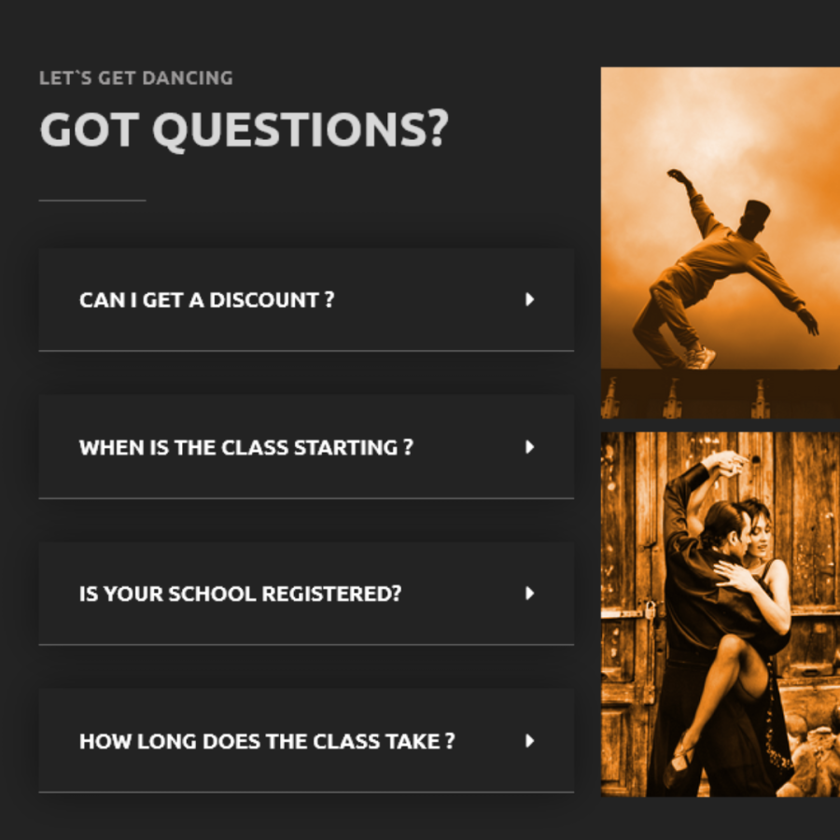Open the breakdancer photo

click(721, 243)
